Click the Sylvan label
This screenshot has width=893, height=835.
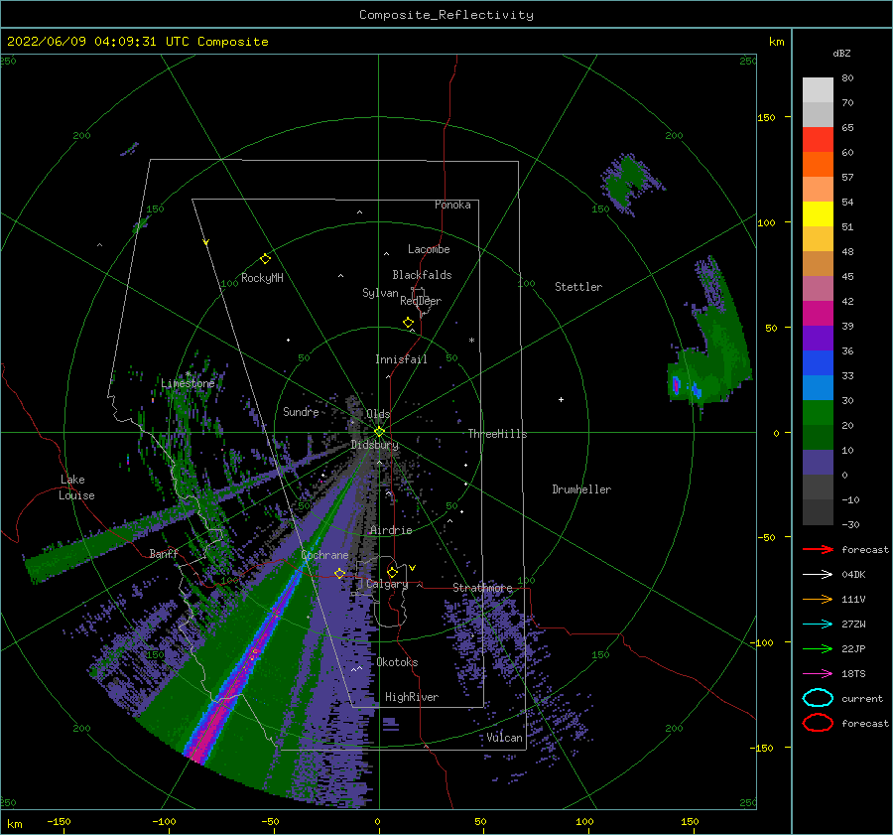pyautogui.click(x=380, y=293)
